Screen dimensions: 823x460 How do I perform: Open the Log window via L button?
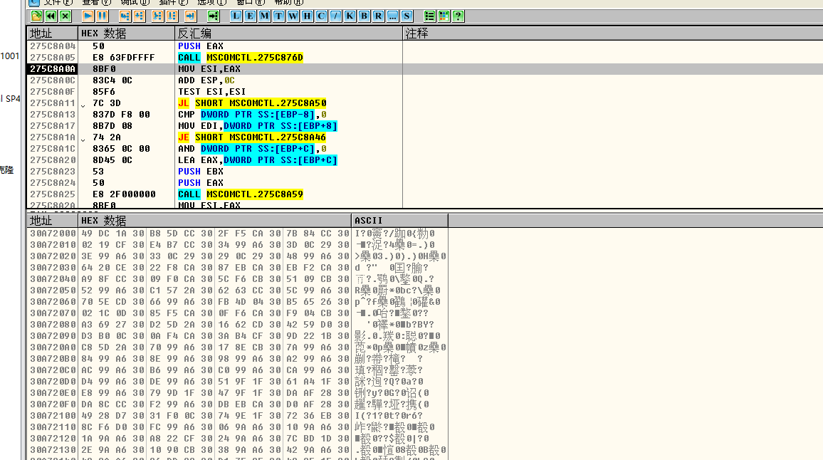click(x=236, y=16)
